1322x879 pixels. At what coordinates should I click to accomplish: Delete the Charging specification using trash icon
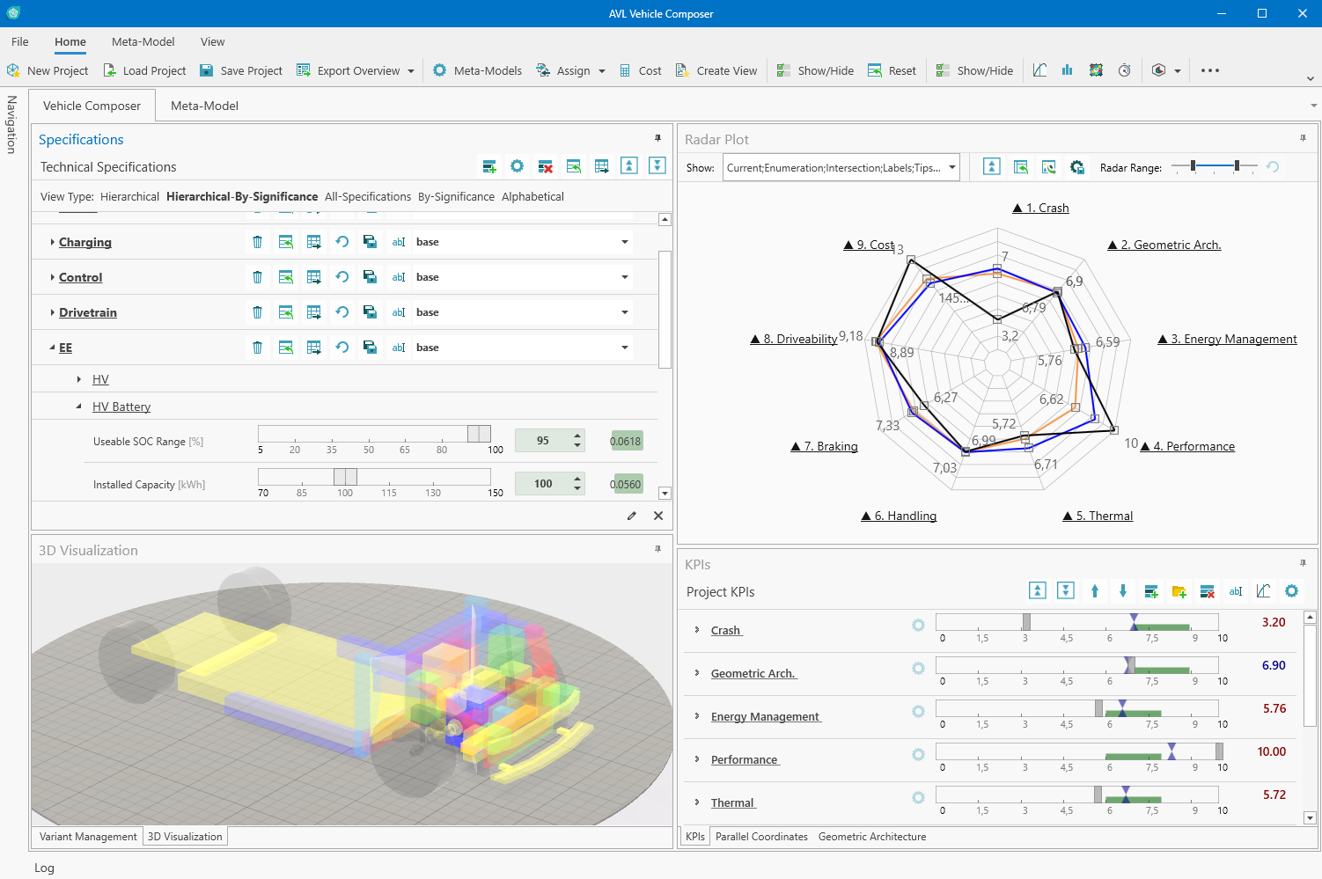[257, 242]
